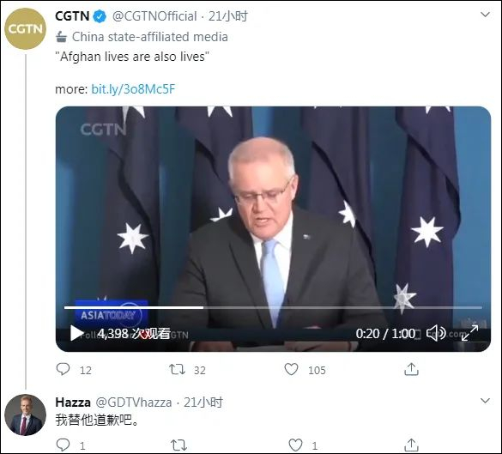
Task: Share the CGTN tweet via share icon
Action: click(x=411, y=369)
